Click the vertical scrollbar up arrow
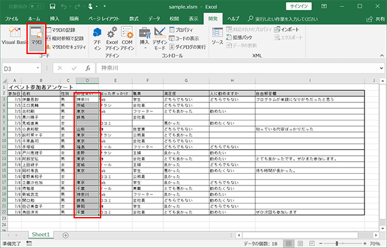Viewport: 387px width, 248px height. pos(382,81)
